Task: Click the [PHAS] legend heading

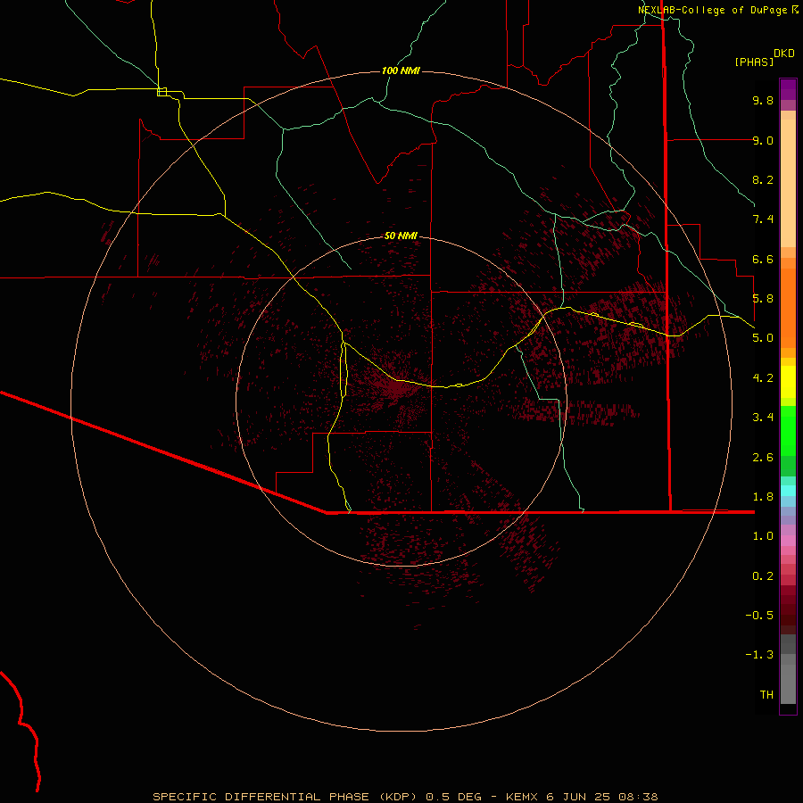Action: [754, 62]
